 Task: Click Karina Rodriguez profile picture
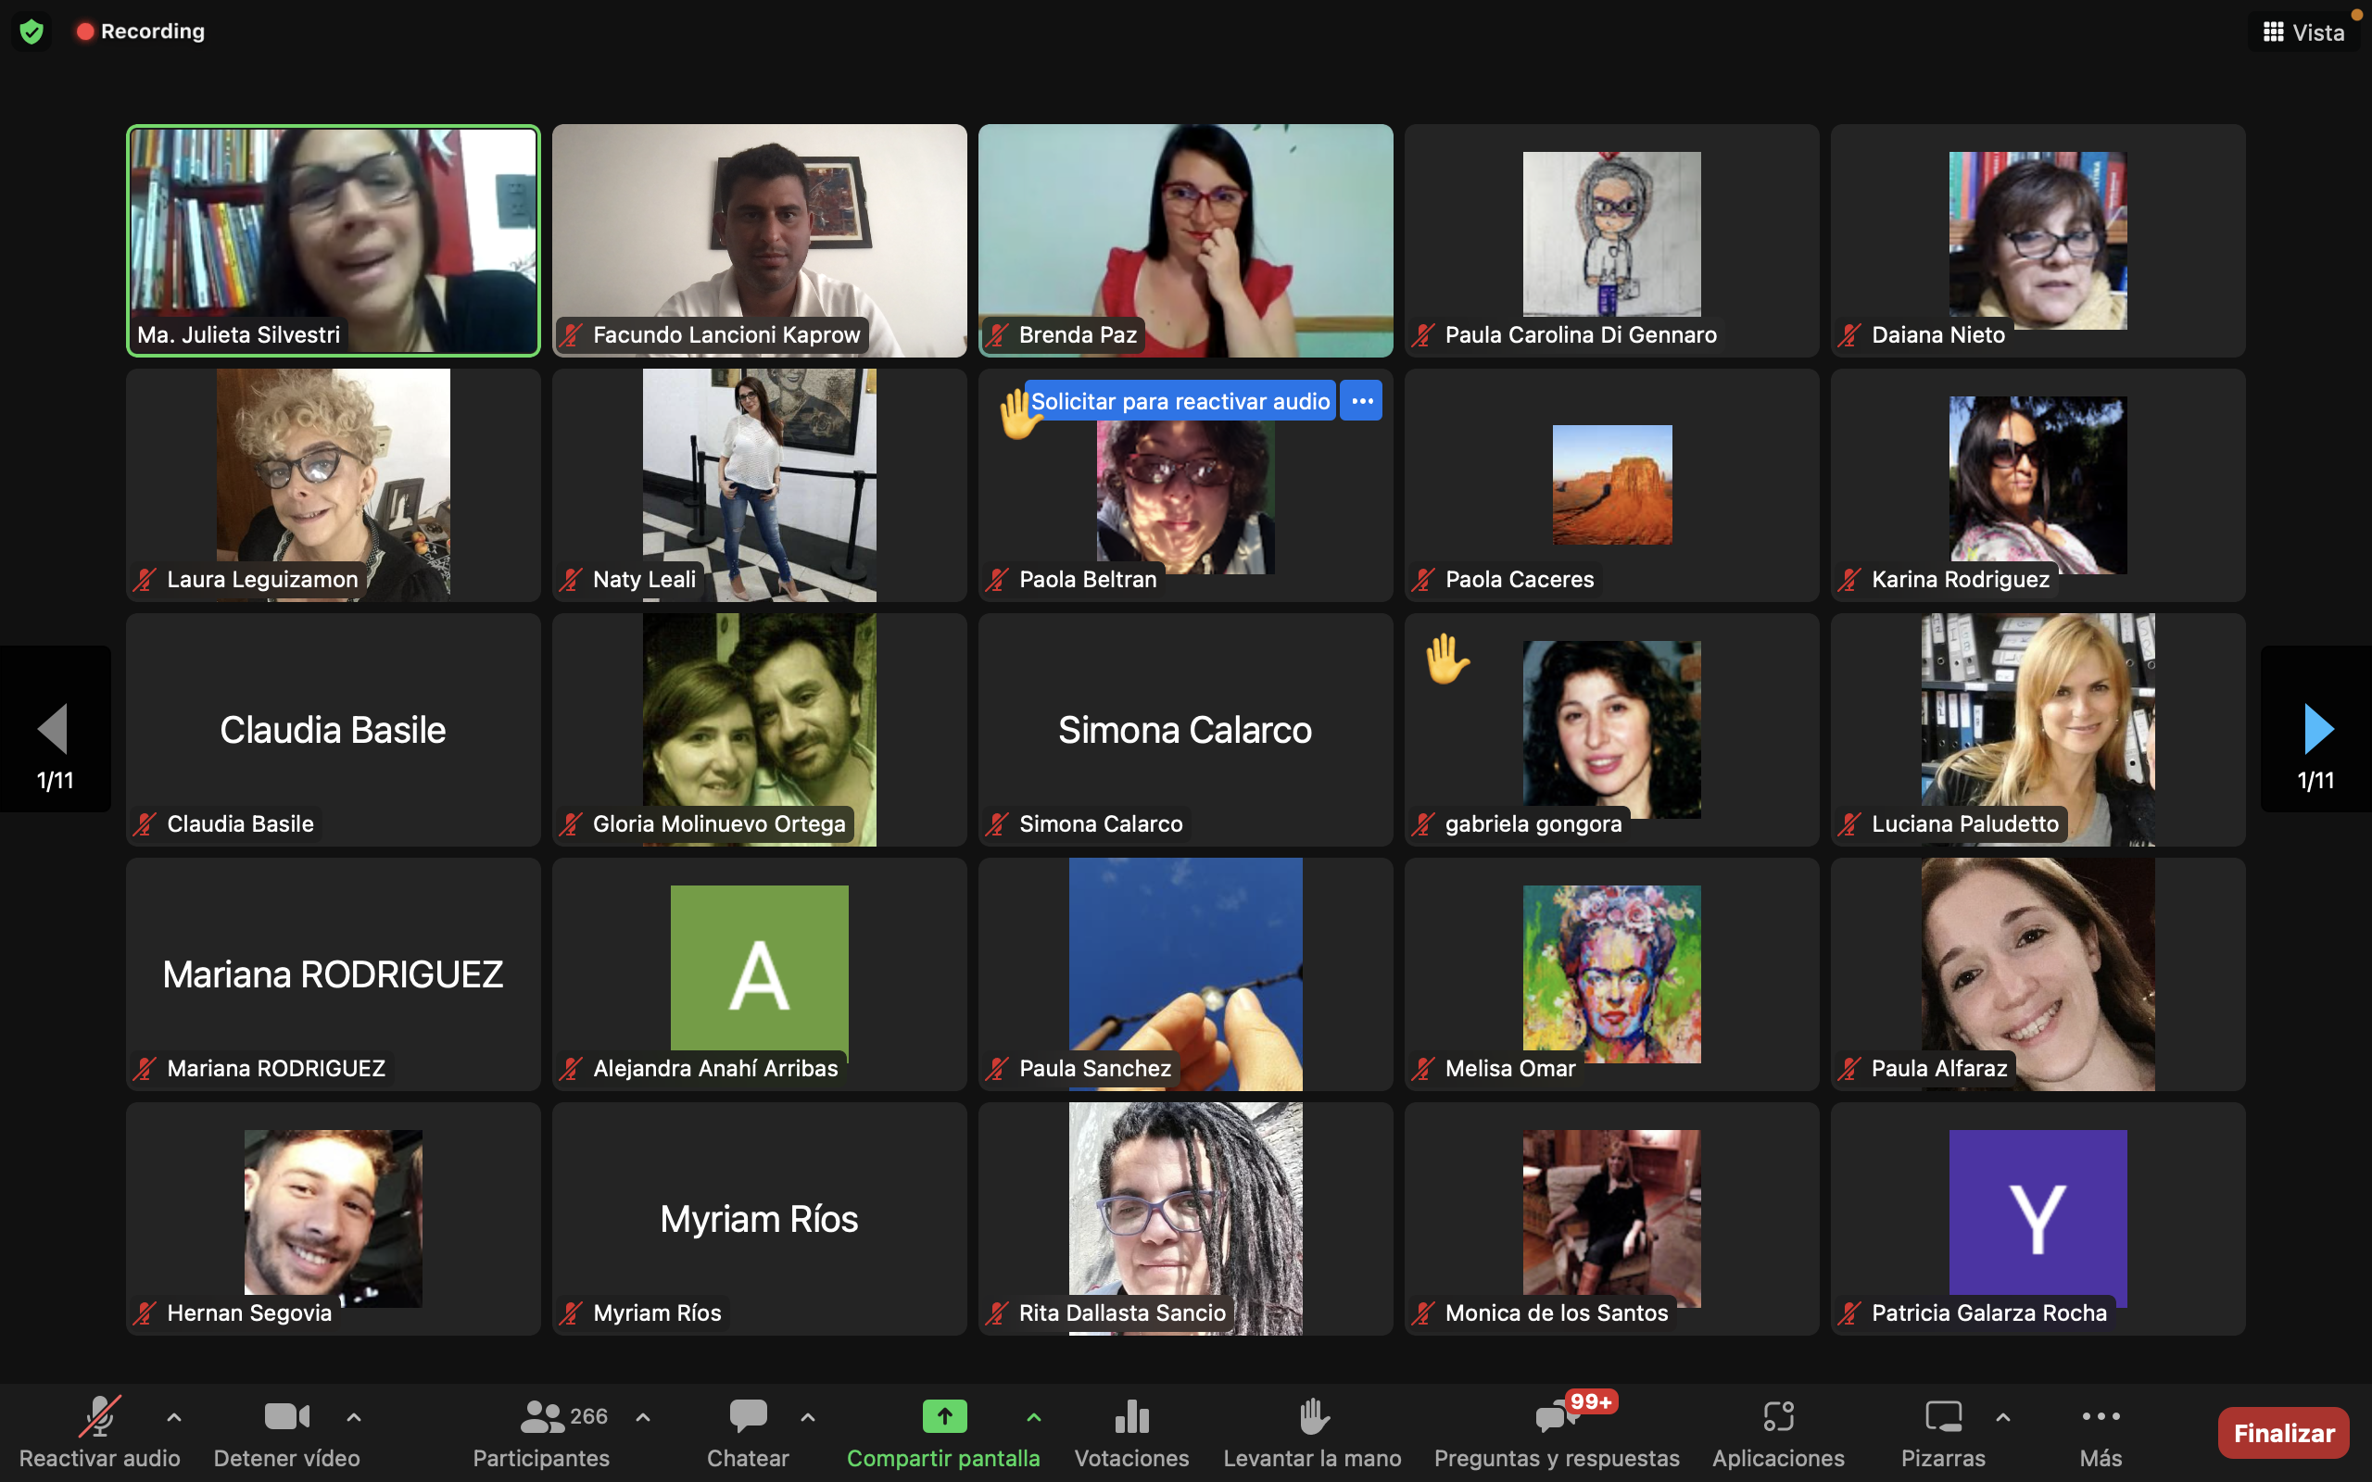(x=2038, y=485)
